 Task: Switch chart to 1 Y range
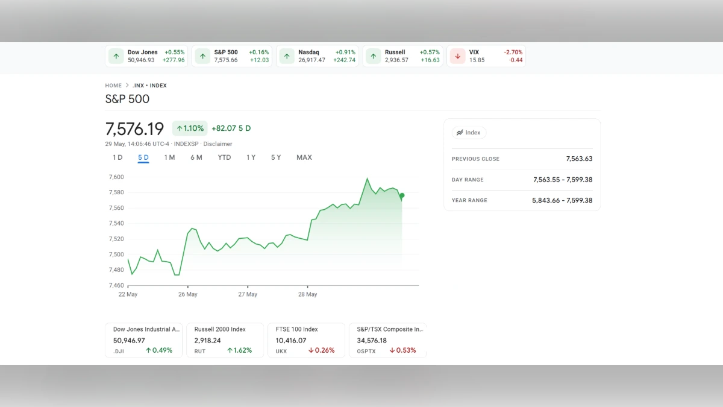coord(251,157)
